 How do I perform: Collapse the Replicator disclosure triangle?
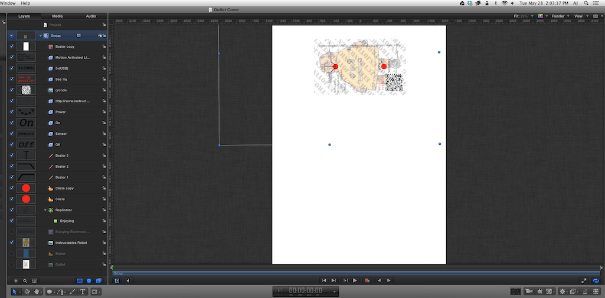(x=45, y=210)
